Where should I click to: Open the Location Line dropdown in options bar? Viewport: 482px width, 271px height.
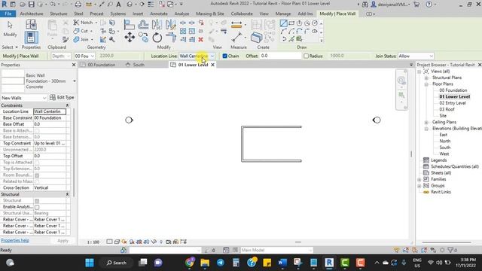pyautogui.click(x=197, y=56)
